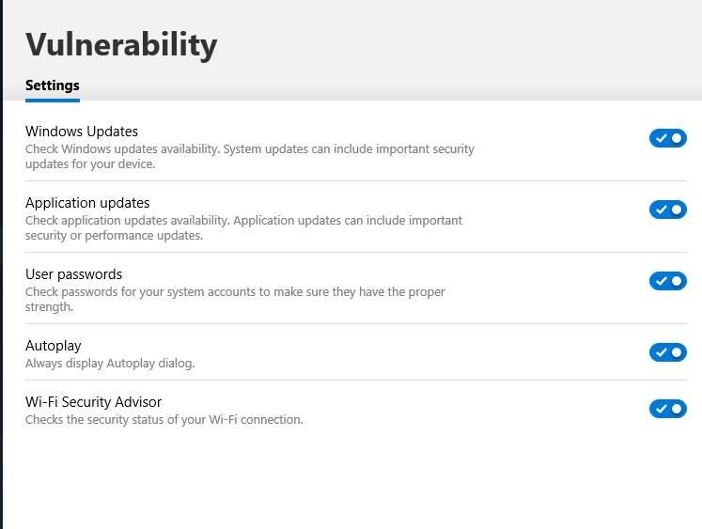Image resolution: width=702 pixels, height=529 pixels.
Task: Click the Windows Updates setting title
Action: (82, 132)
